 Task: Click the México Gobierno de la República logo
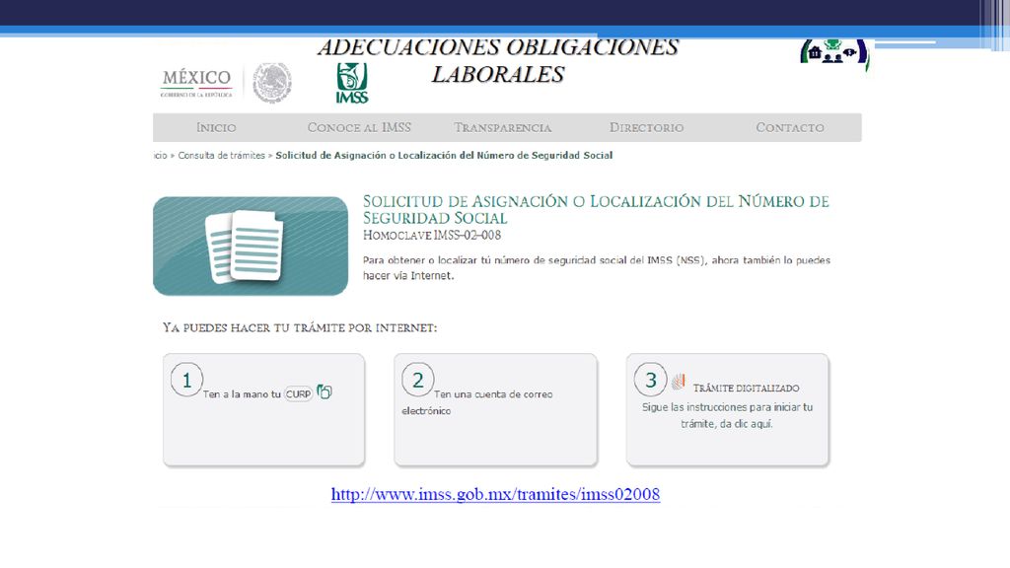pos(196,83)
